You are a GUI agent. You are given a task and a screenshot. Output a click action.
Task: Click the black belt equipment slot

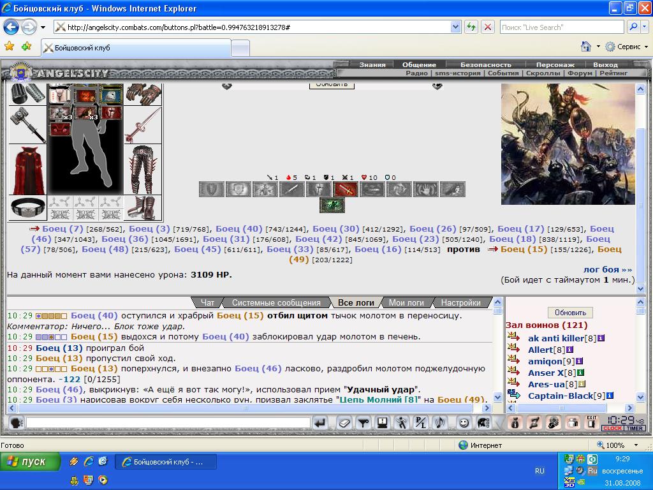point(27,207)
